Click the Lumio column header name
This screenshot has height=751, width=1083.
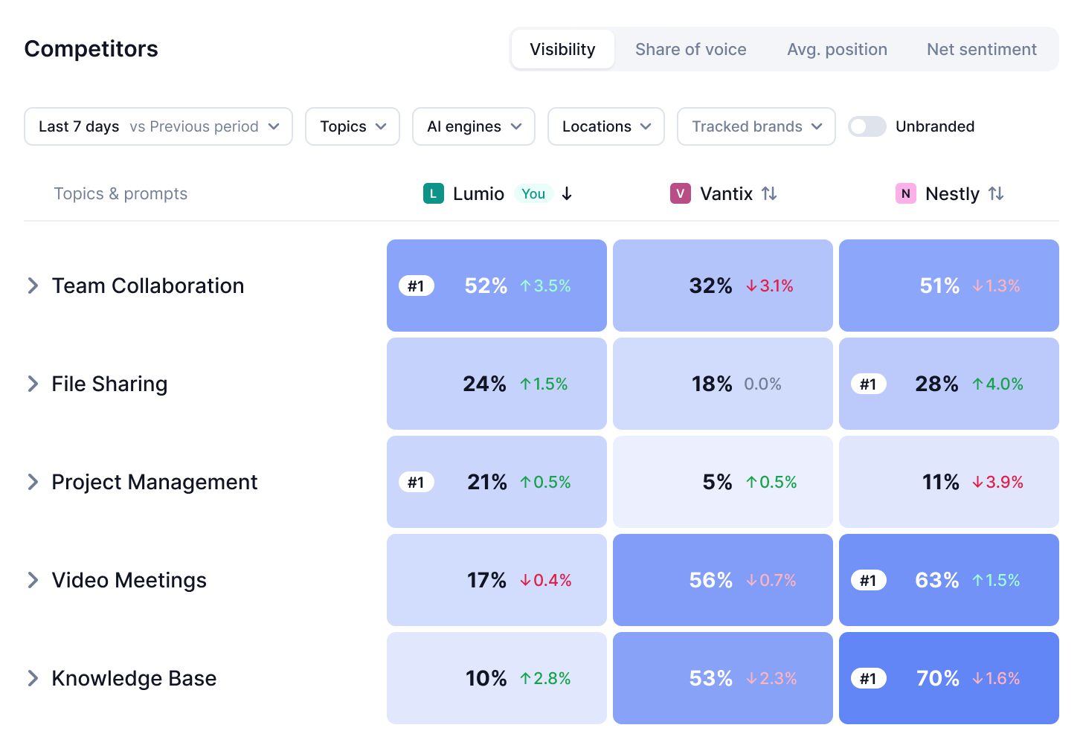point(479,193)
